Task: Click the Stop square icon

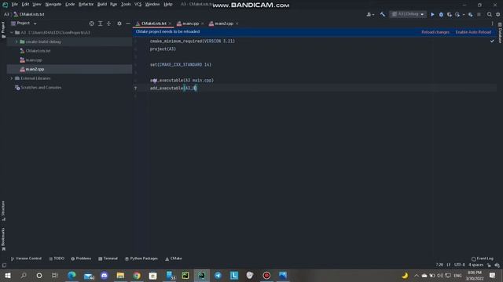Action: (x=479, y=14)
